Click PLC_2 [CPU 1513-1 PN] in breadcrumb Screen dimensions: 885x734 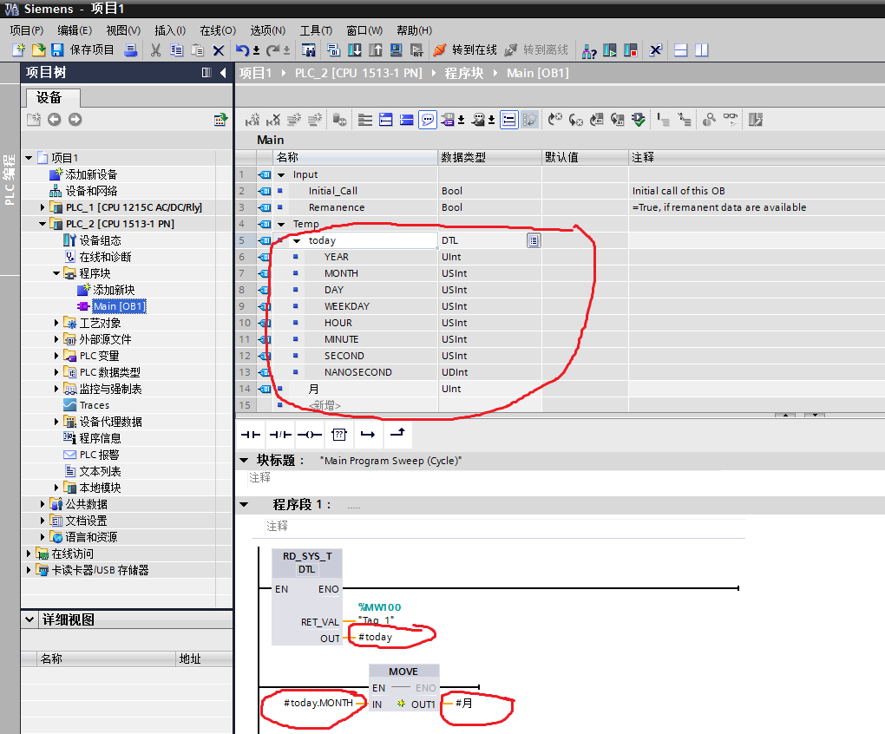point(358,74)
